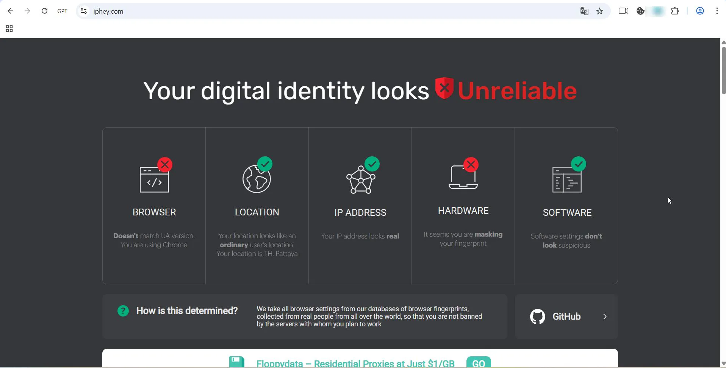
Task: Open the GPT extension button
Action: click(63, 11)
